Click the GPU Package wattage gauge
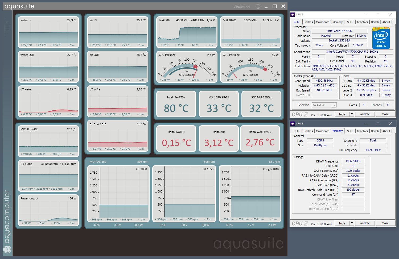Screen dimensions: 399x259 251,67
